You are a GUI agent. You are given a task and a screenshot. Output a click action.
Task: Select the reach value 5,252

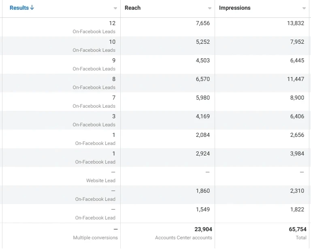pyautogui.click(x=203, y=42)
